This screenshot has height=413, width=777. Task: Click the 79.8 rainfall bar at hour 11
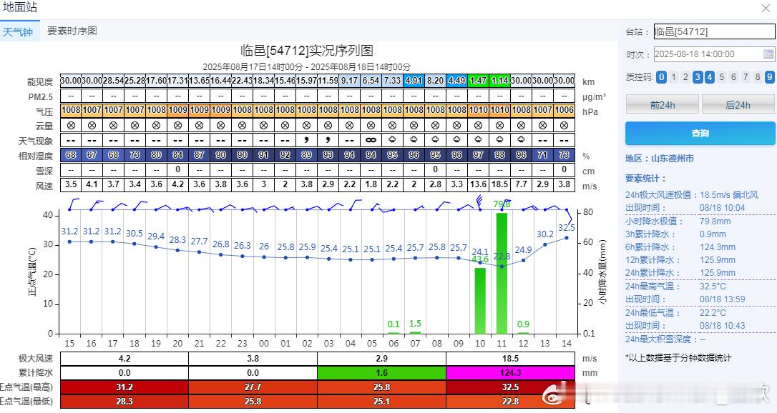tap(502, 273)
